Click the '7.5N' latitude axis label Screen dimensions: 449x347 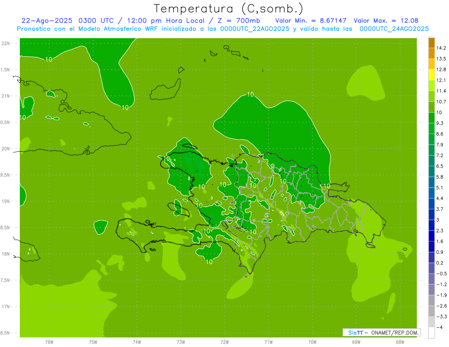pos(5,280)
